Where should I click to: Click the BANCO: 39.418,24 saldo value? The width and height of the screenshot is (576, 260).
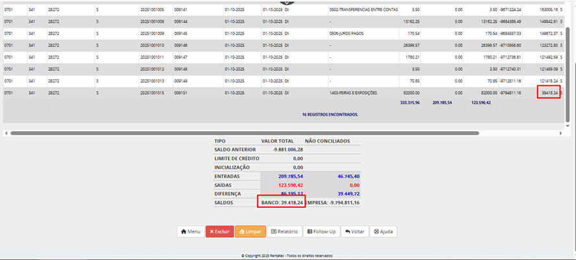point(282,203)
